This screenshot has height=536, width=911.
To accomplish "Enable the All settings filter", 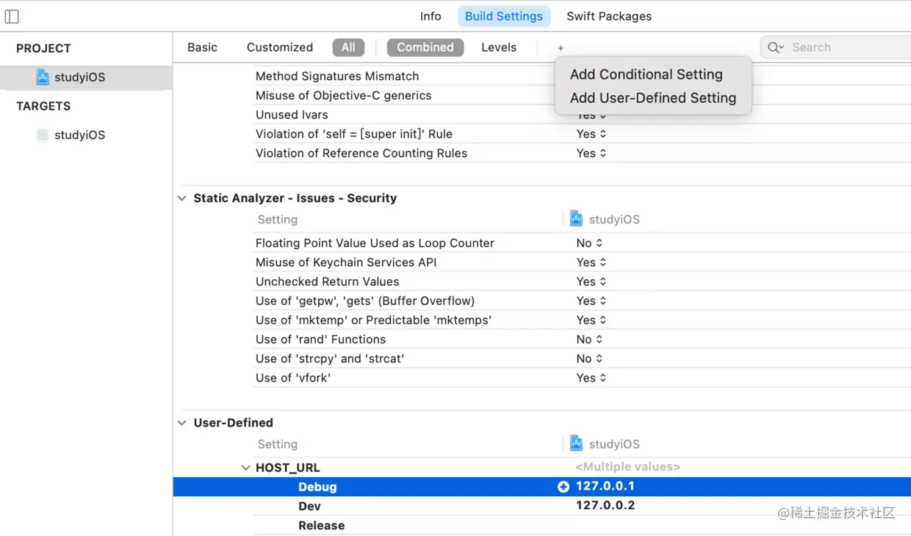I will tap(348, 47).
